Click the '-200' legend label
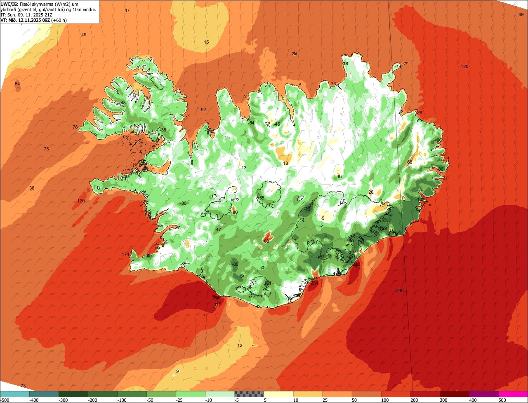Image resolution: width=528 pixels, height=403 pixels. click(93, 400)
